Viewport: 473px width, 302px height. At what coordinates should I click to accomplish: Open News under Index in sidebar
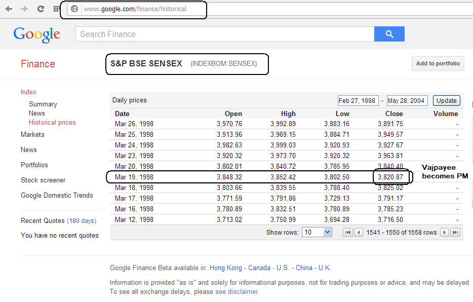(37, 113)
